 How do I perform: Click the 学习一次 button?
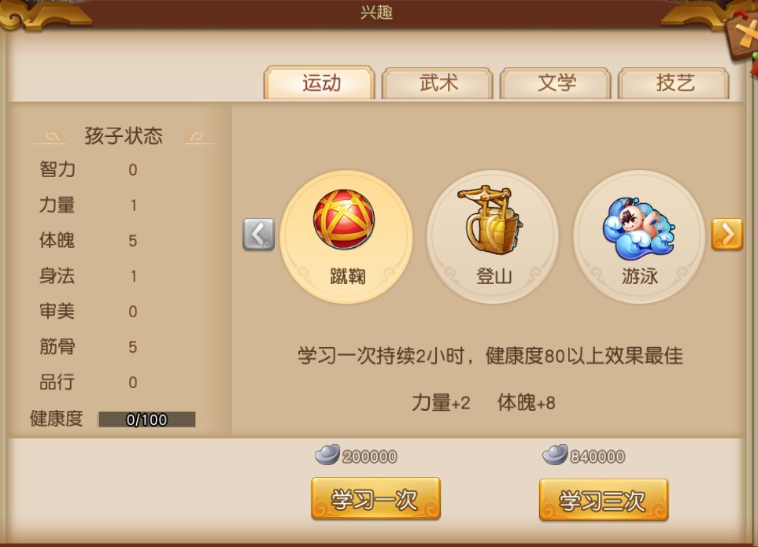(x=375, y=499)
